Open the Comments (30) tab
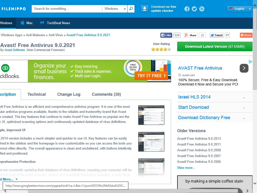Screen dimensions: 257x193 click(x=106, y=94)
